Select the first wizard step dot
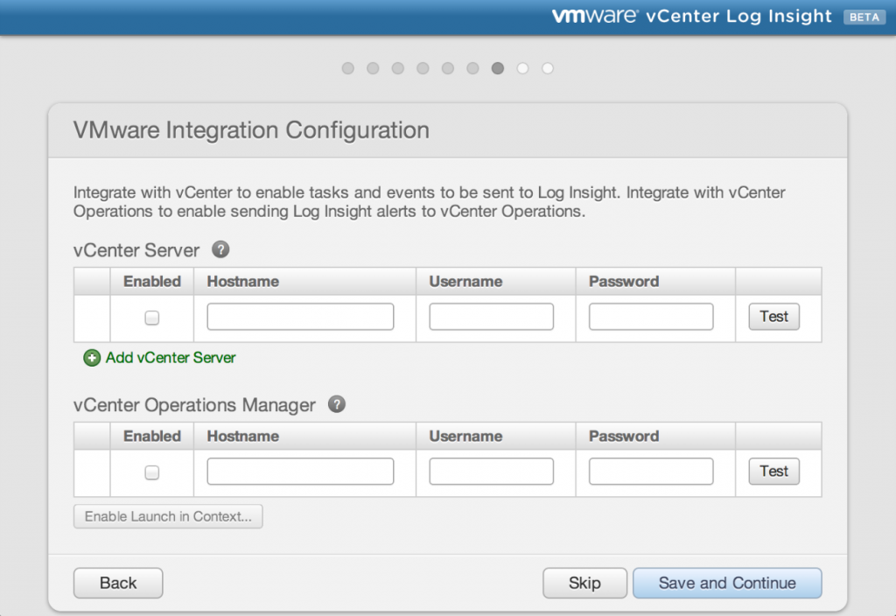Screen dimensions: 896x616 348,68
